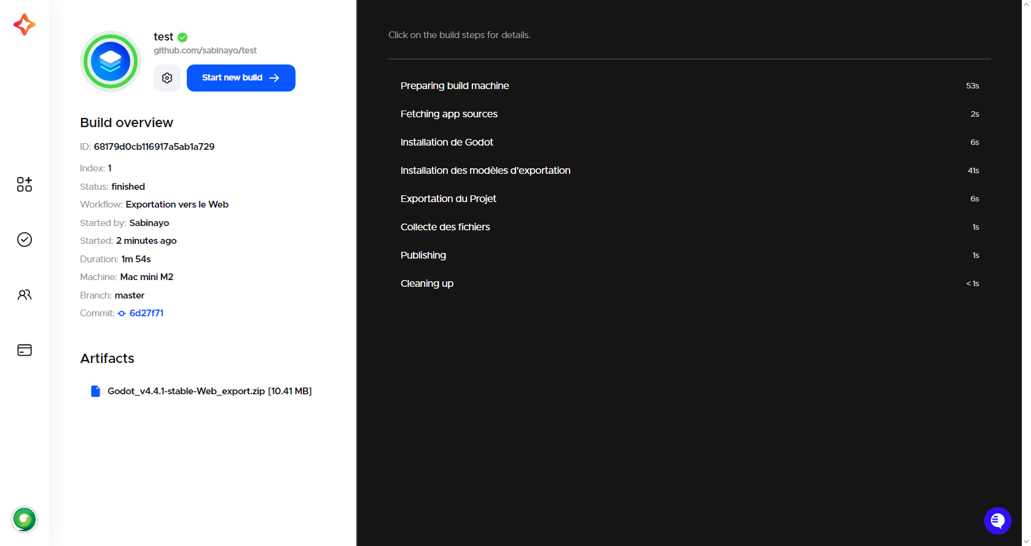This screenshot has height=546, width=1031.
Task: Expand the Fetching app sources step
Action: 689,114
